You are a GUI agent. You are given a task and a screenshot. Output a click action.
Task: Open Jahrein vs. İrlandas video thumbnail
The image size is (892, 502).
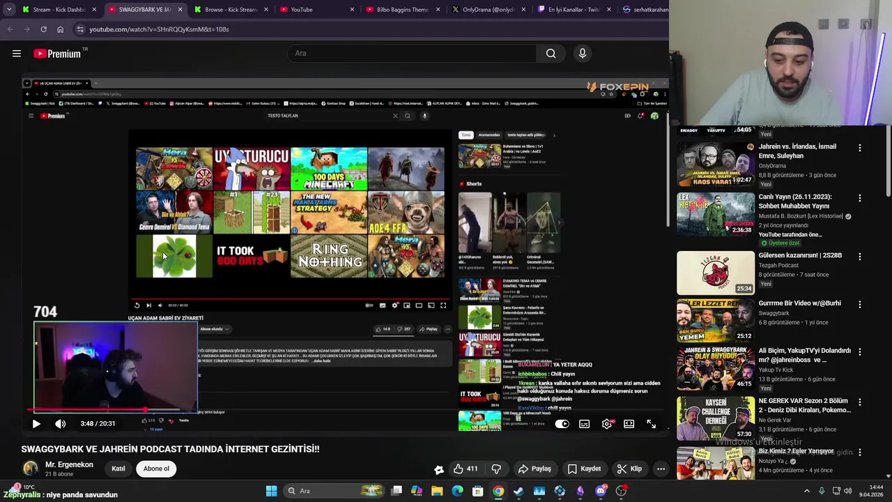coord(716,164)
